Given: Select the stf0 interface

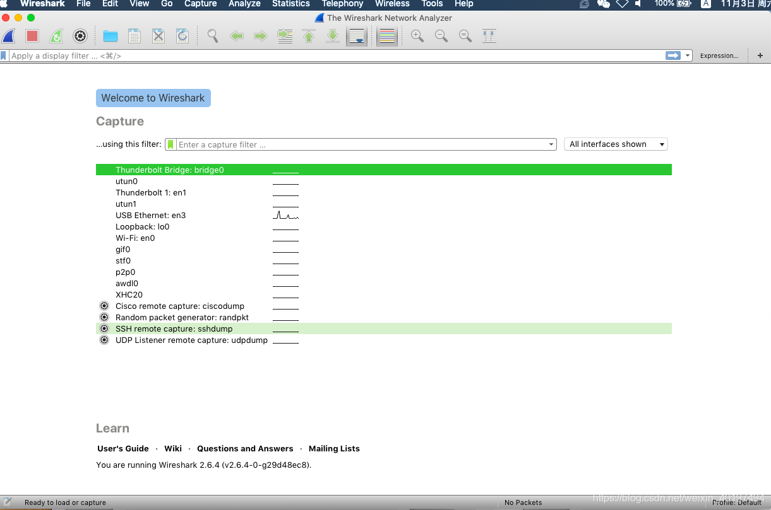Looking at the screenshot, I should [384, 260].
